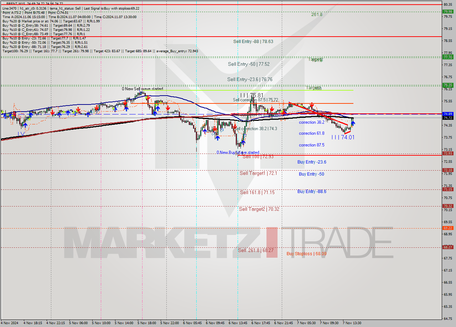The image size is (456, 327).
Task: Click '0 New Sell wave started' annotation
Action: coord(142,89)
